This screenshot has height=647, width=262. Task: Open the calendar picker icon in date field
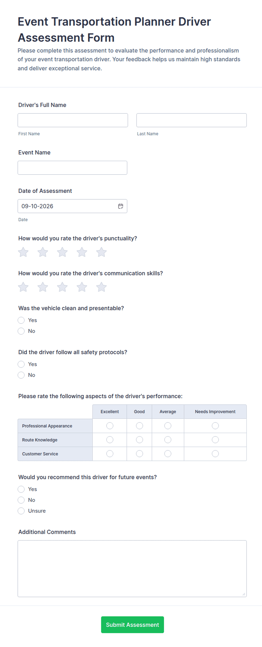pos(121,206)
